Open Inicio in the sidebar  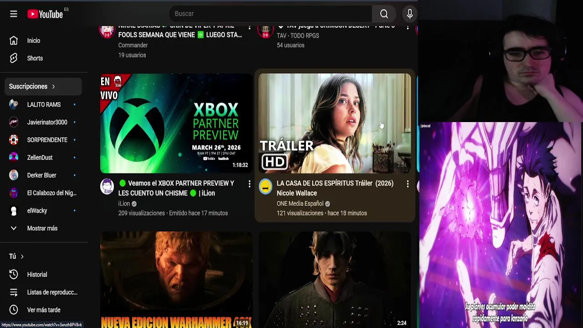43,41
